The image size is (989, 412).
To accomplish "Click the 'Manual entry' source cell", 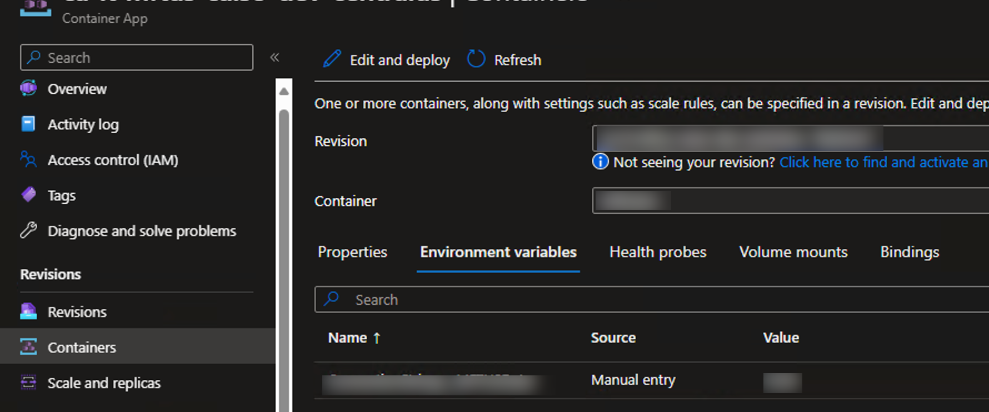I will coord(633,380).
